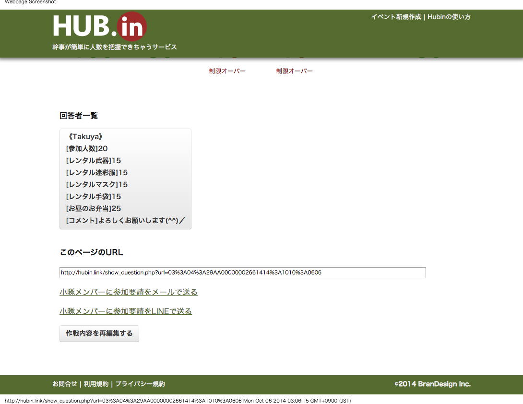523x404 pixels.
Task: Click the [コメント] row in Takuya's response
Action: point(125,221)
